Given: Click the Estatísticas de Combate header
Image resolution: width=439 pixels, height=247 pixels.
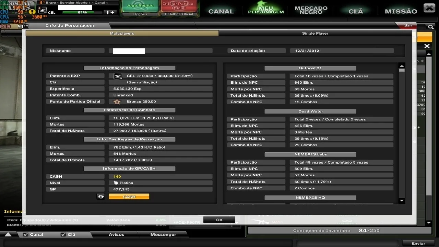Looking at the screenshot, I should (x=129, y=110).
